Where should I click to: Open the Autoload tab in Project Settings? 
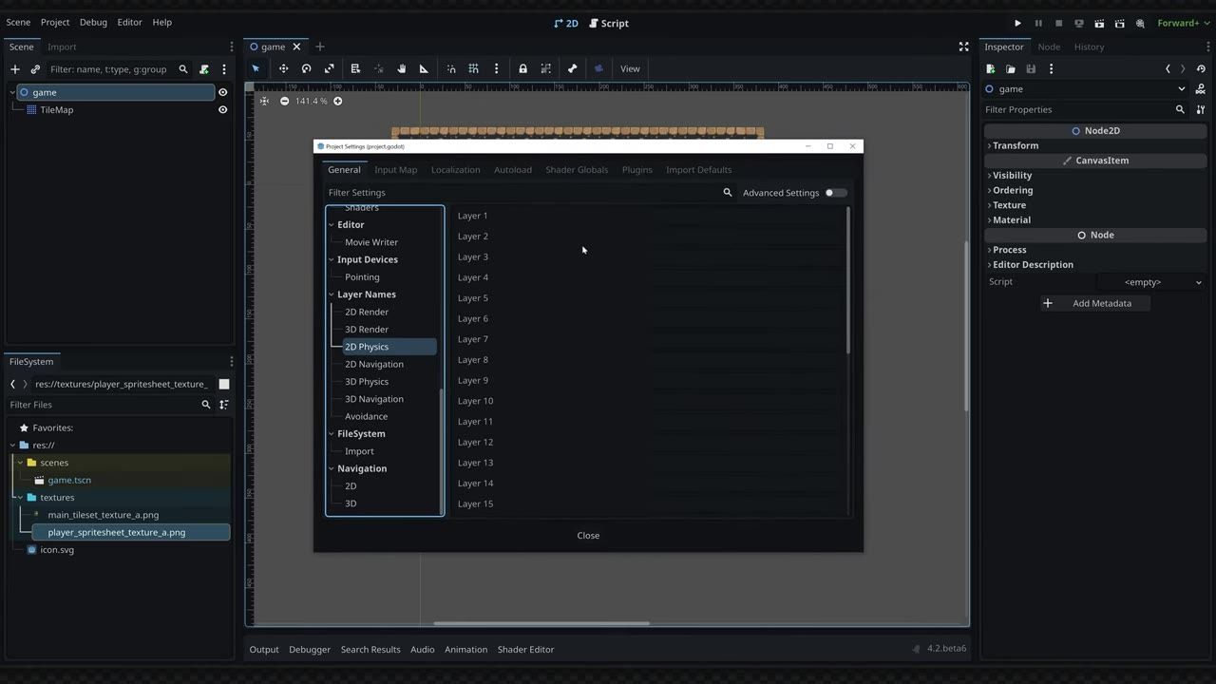pos(513,170)
